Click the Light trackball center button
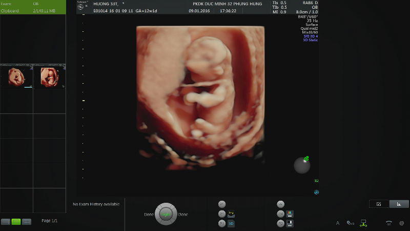This screenshot has width=410, height=231. pyautogui.click(x=166, y=214)
